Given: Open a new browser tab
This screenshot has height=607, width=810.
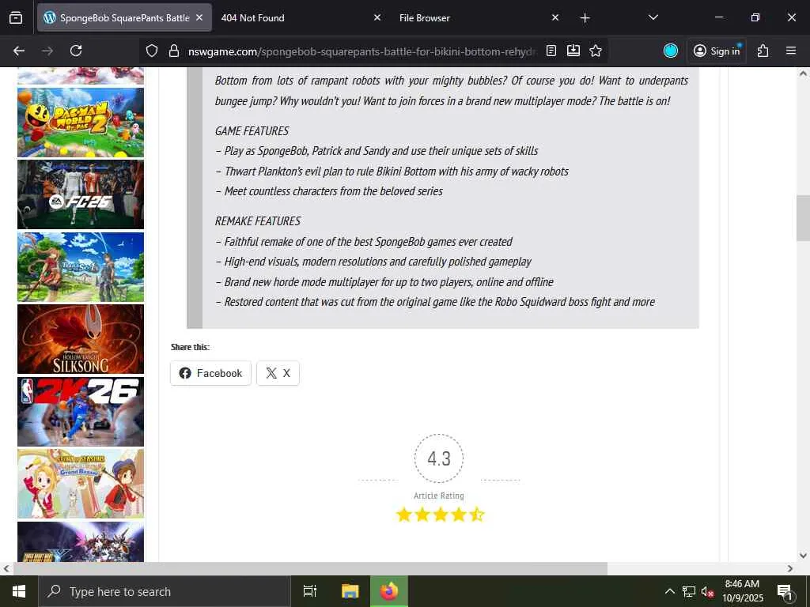Looking at the screenshot, I should pos(585,18).
